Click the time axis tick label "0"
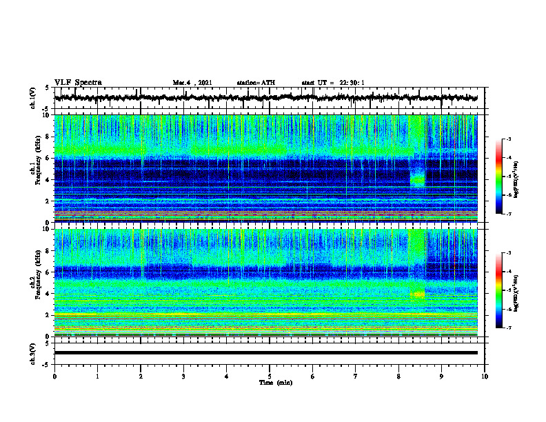 (x=54, y=376)
